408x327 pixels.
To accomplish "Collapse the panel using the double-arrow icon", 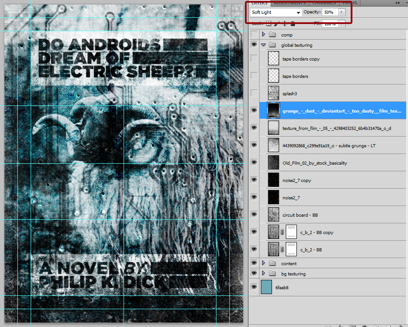I will click(x=398, y=3).
